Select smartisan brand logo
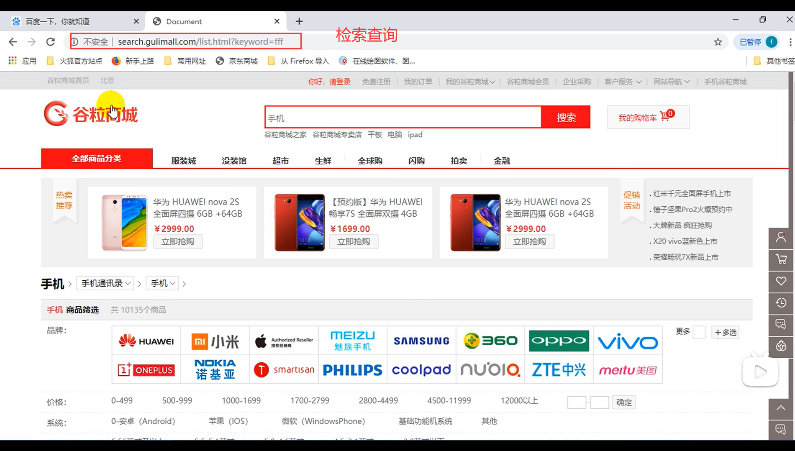795x451 pixels. (284, 370)
